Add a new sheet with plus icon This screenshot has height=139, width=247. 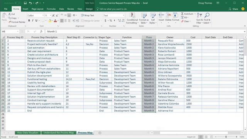point(100,133)
